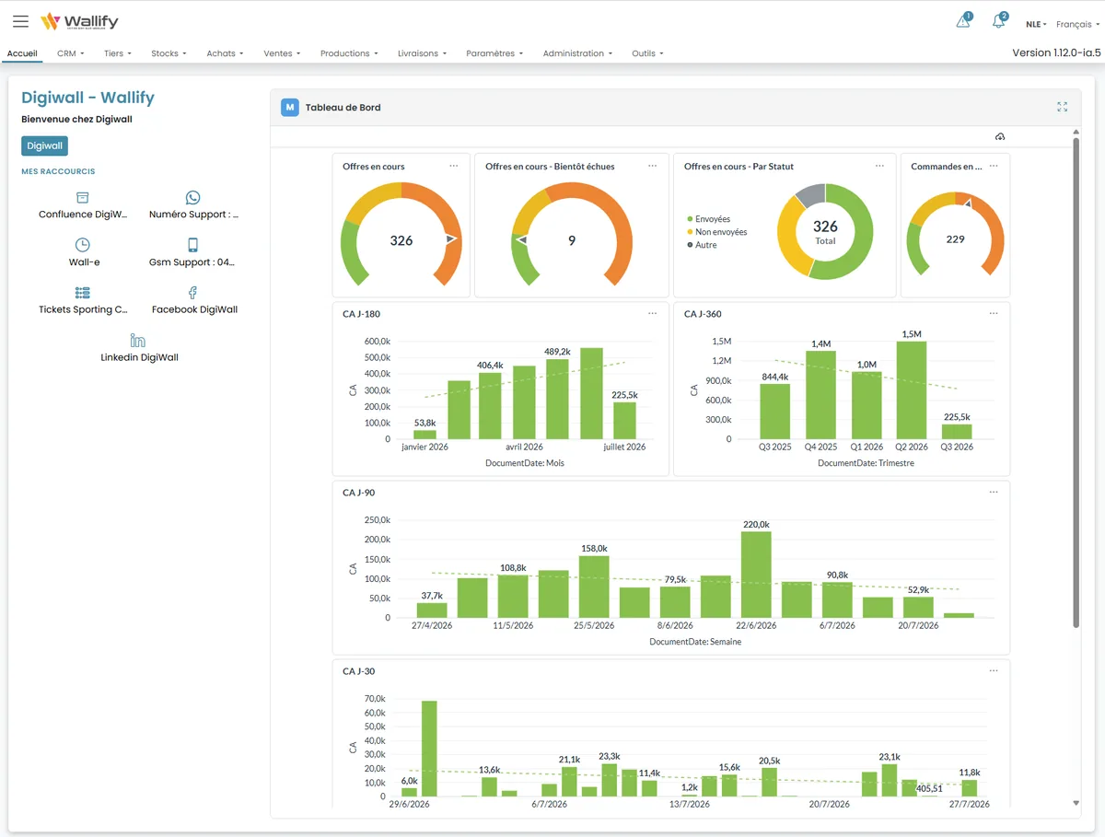This screenshot has width=1105, height=837.
Task: Click the WhatsApp Numéro Support icon
Action: click(192, 197)
